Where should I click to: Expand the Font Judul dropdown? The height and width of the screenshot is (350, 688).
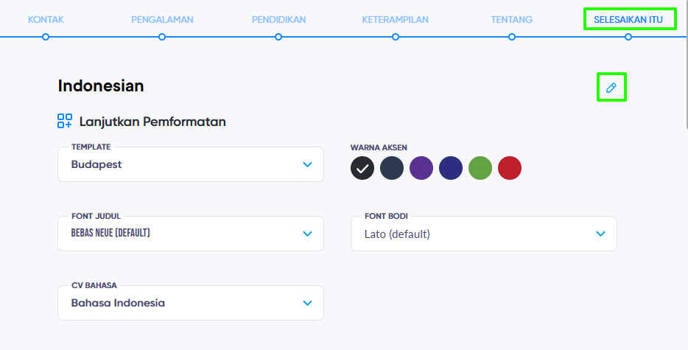point(191,234)
